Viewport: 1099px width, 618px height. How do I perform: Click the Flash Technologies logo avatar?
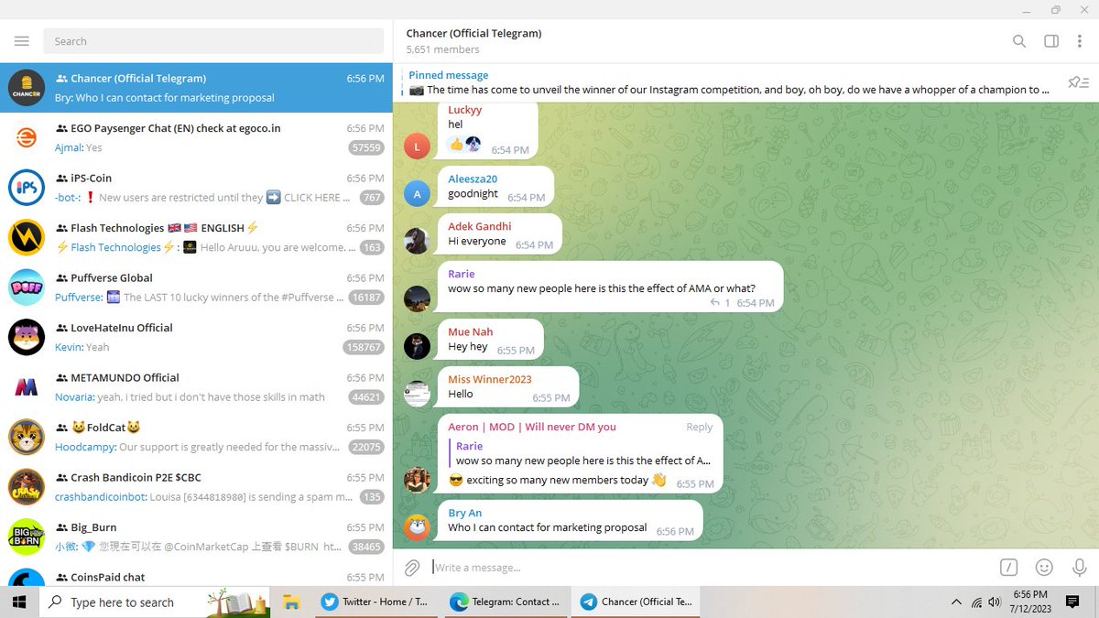[x=27, y=237]
